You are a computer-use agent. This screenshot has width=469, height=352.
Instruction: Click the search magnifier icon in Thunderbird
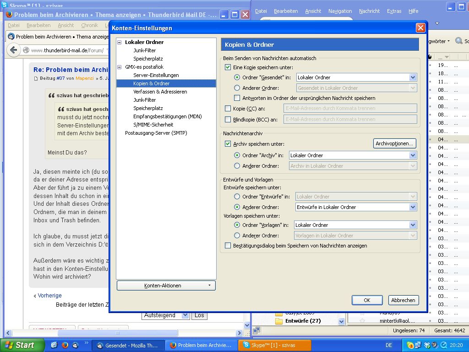pyautogui.click(x=458, y=41)
